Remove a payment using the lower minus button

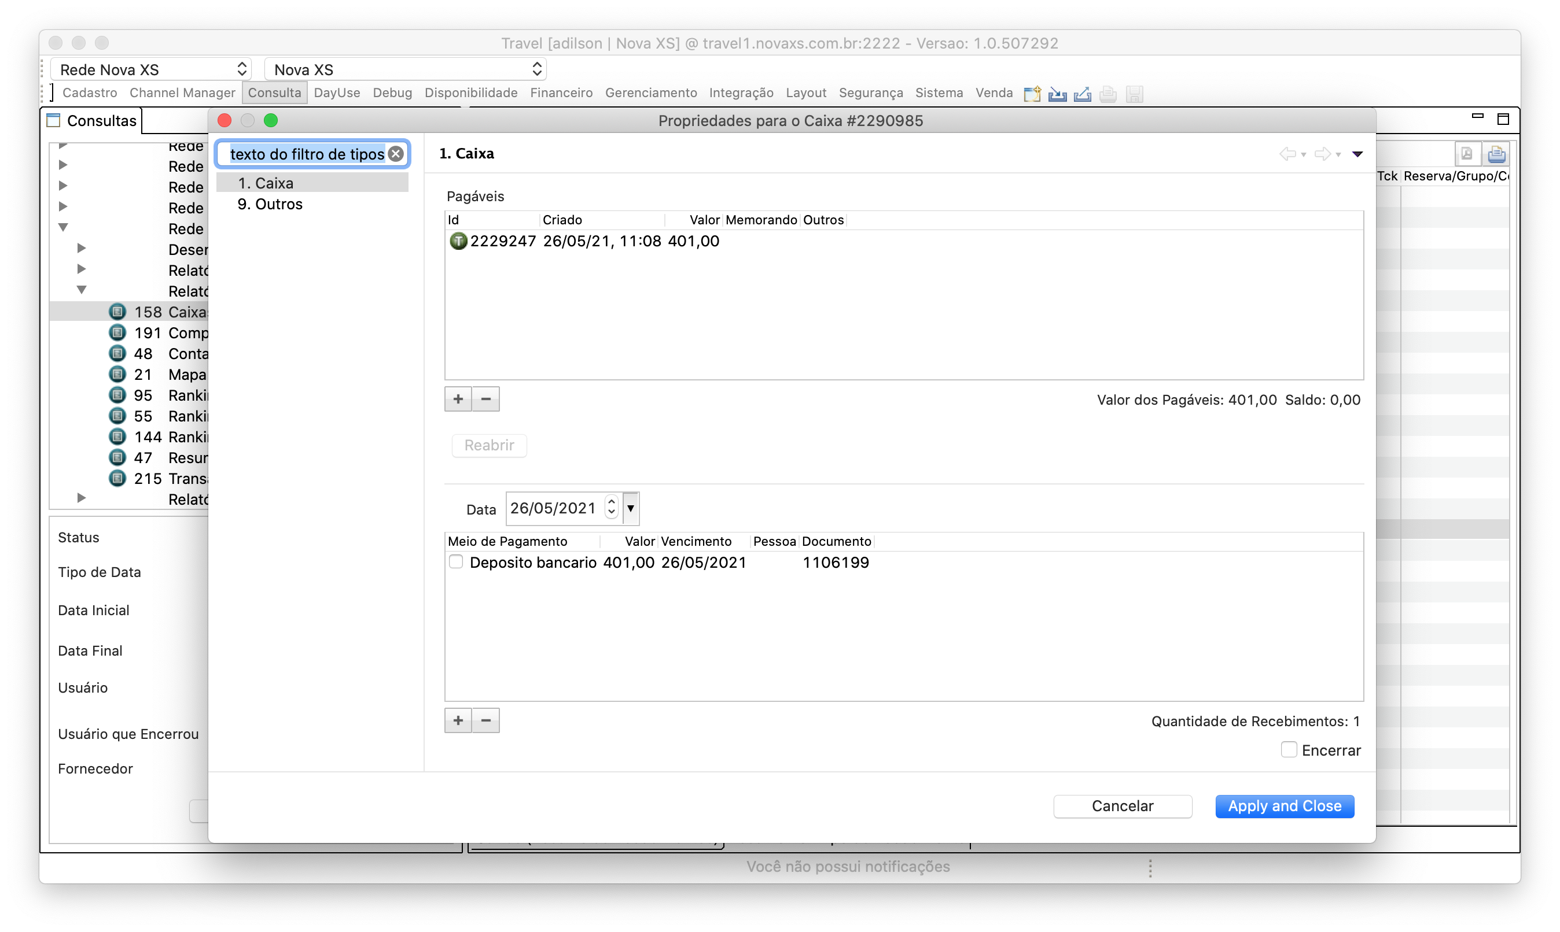click(486, 720)
